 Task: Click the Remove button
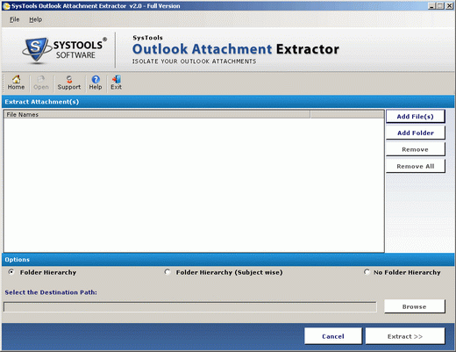point(416,149)
